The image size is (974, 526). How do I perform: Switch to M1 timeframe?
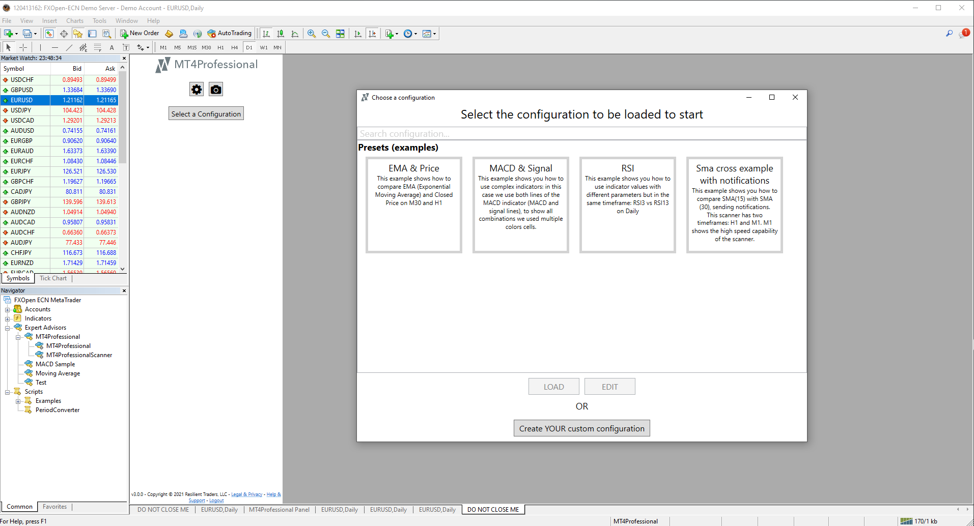point(163,47)
